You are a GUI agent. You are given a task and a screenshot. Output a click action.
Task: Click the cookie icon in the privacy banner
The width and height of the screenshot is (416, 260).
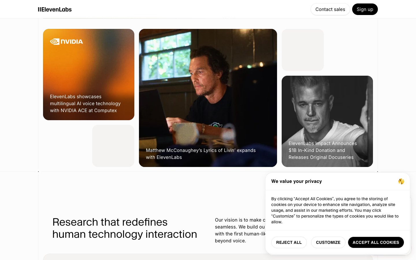pyautogui.click(x=401, y=181)
